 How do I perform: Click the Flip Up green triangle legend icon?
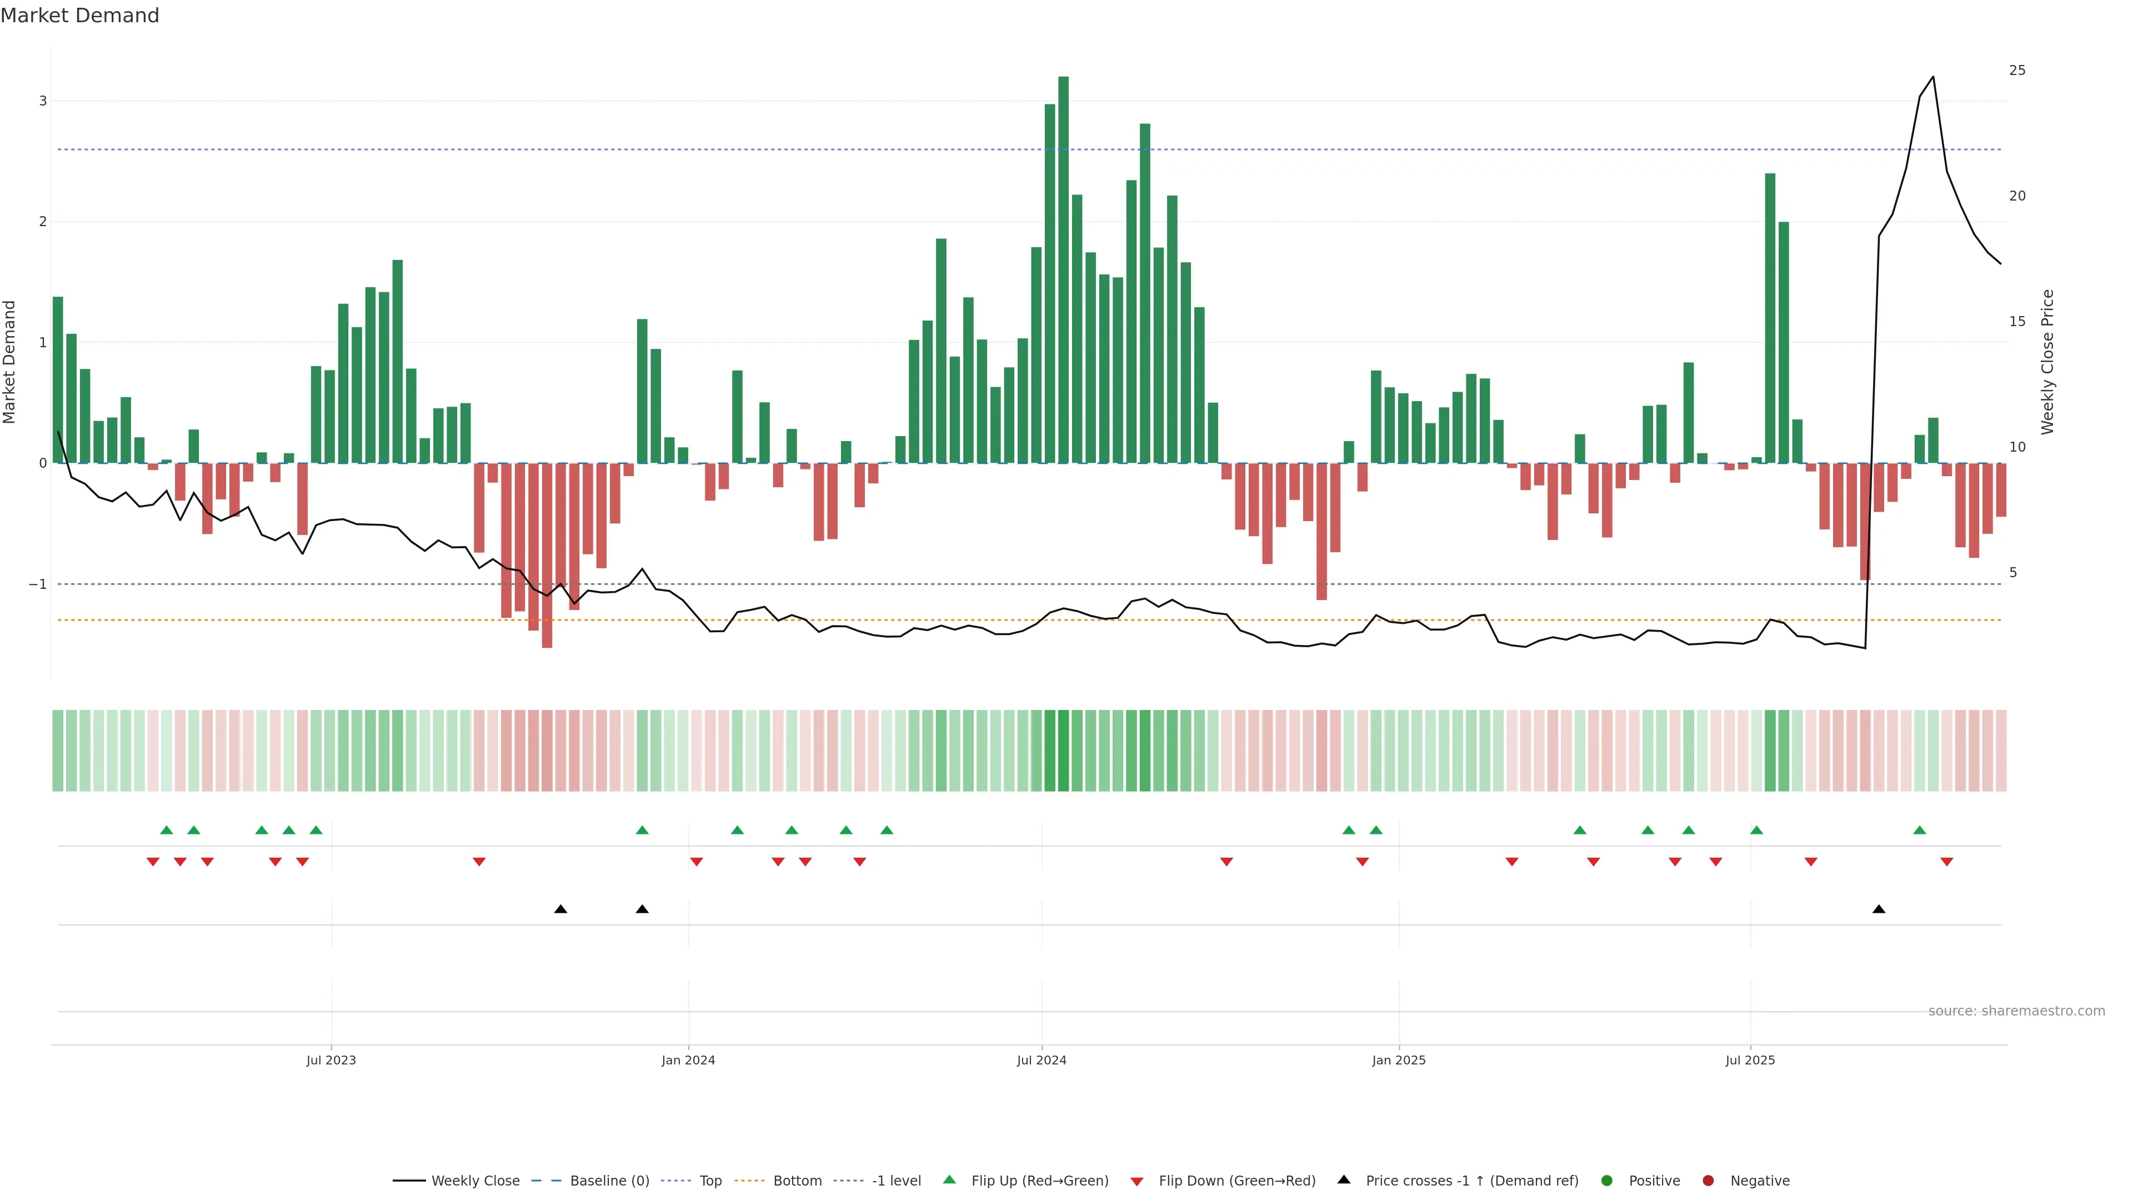pyautogui.click(x=949, y=1179)
